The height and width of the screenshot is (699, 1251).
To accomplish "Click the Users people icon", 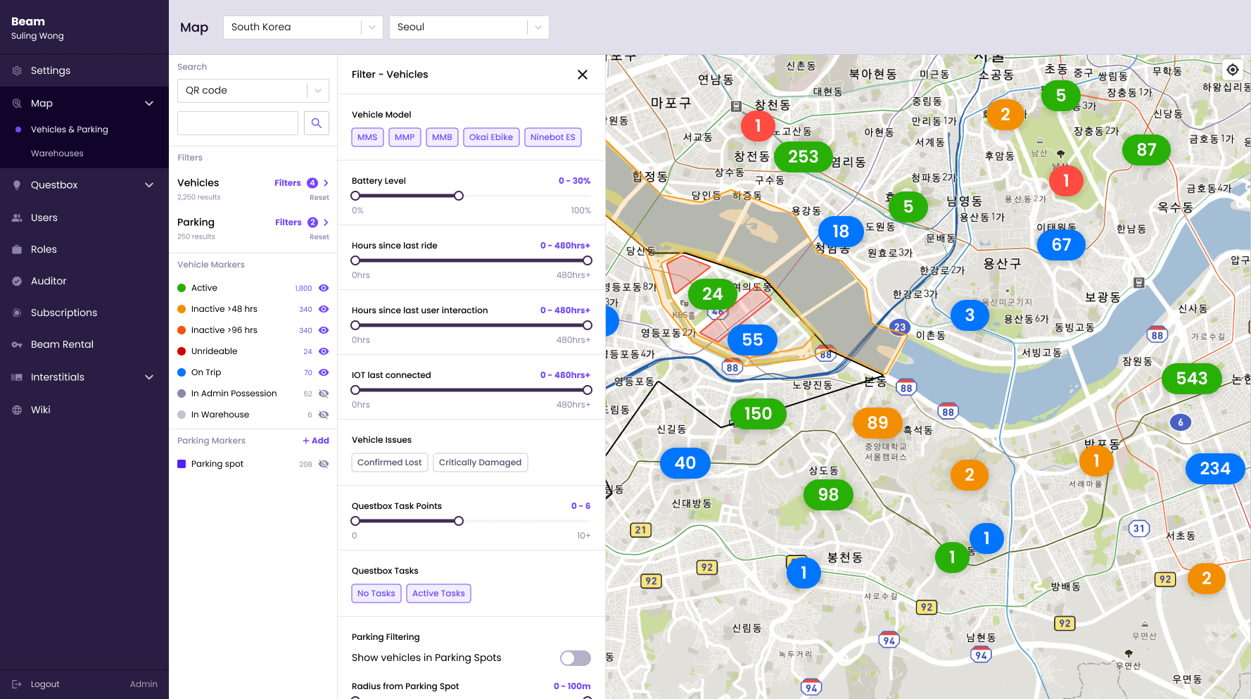I will pos(17,218).
